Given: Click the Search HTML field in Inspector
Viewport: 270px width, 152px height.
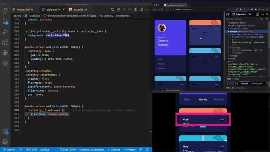Looking at the screenshot, I should (243, 19).
